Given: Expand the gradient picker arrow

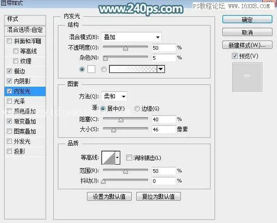Looking at the screenshot, I should tap(160, 69).
